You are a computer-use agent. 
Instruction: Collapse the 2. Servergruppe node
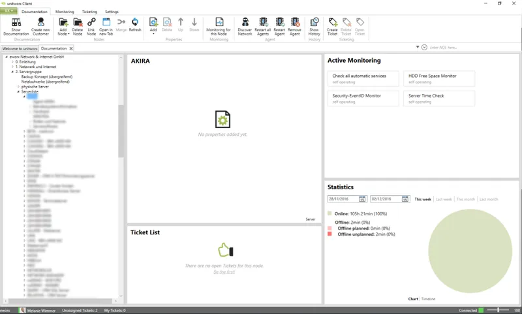pos(12,72)
